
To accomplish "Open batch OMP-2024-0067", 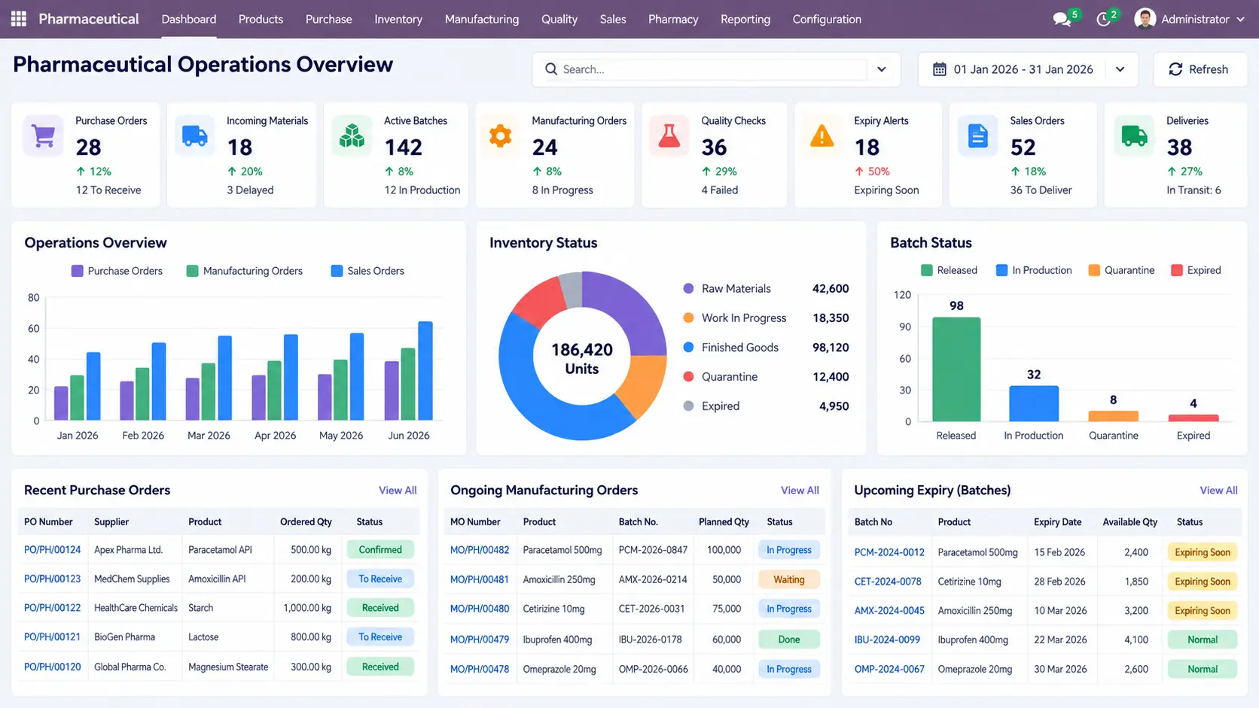I will (889, 669).
